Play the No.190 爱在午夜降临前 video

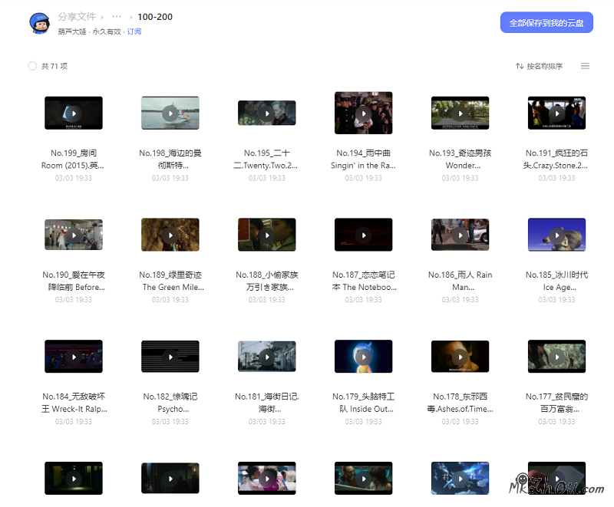[74, 235]
